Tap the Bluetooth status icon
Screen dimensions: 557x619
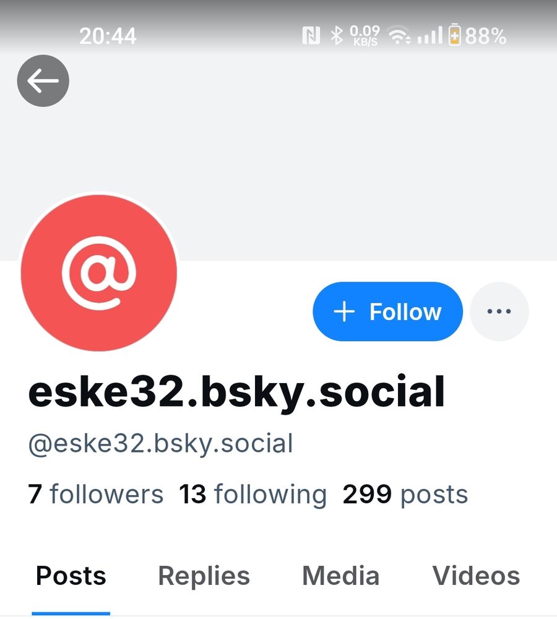point(337,35)
